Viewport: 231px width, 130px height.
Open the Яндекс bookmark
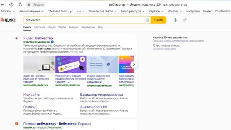coord(207,11)
